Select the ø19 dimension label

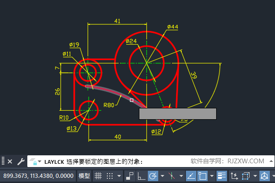[x=74, y=45]
